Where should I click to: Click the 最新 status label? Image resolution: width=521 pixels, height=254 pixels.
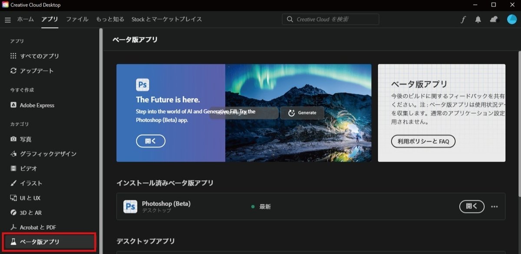point(265,207)
